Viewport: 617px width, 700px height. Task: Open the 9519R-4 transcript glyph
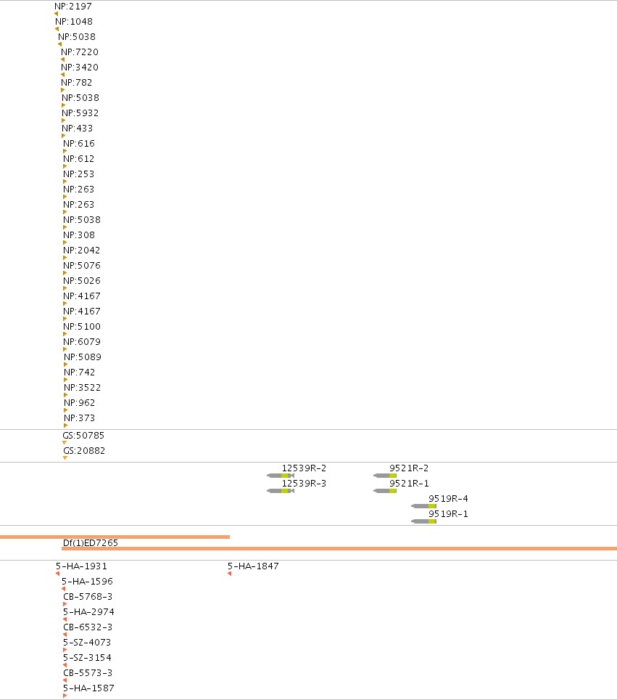(x=423, y=506)
